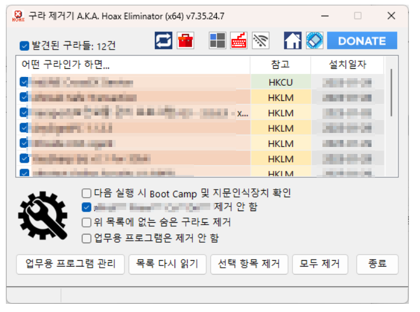Screen dimensions: 420x312
Task: Click the 업무용 프로그램 관리 button
Action: point(71,264)
